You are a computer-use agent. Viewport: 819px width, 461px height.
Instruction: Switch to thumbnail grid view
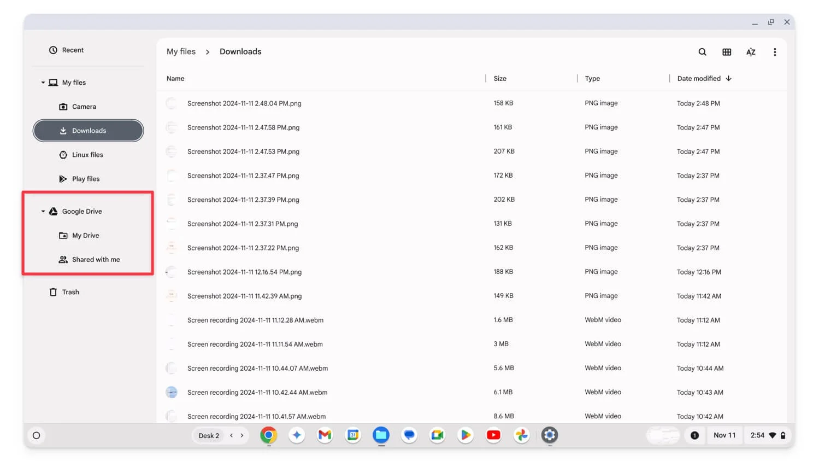[x=726, y=52]
